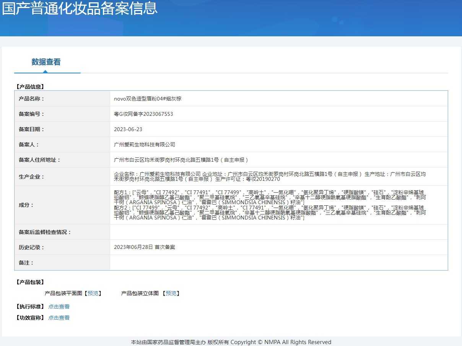This screenshot has height=346, width=462.
Task: Click the 备注： row label
Action: tap(26, 263)
